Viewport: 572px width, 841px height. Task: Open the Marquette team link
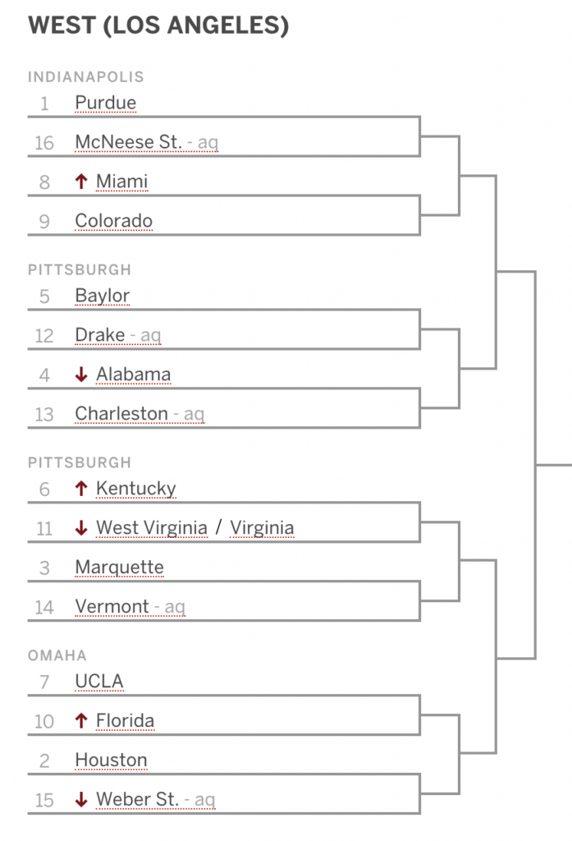(x=120, y=568)
